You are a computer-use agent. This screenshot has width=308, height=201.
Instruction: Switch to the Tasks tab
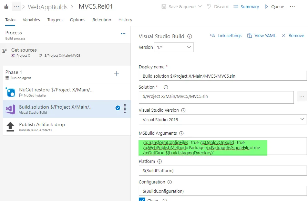pyautogui.click(x=10, y=20)
